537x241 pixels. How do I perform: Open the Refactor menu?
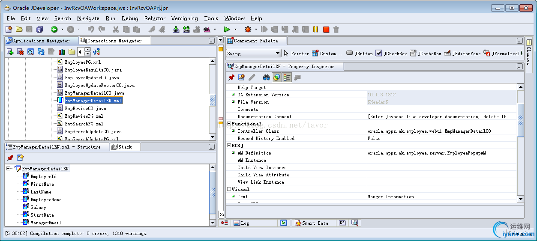tap(155, 18)
